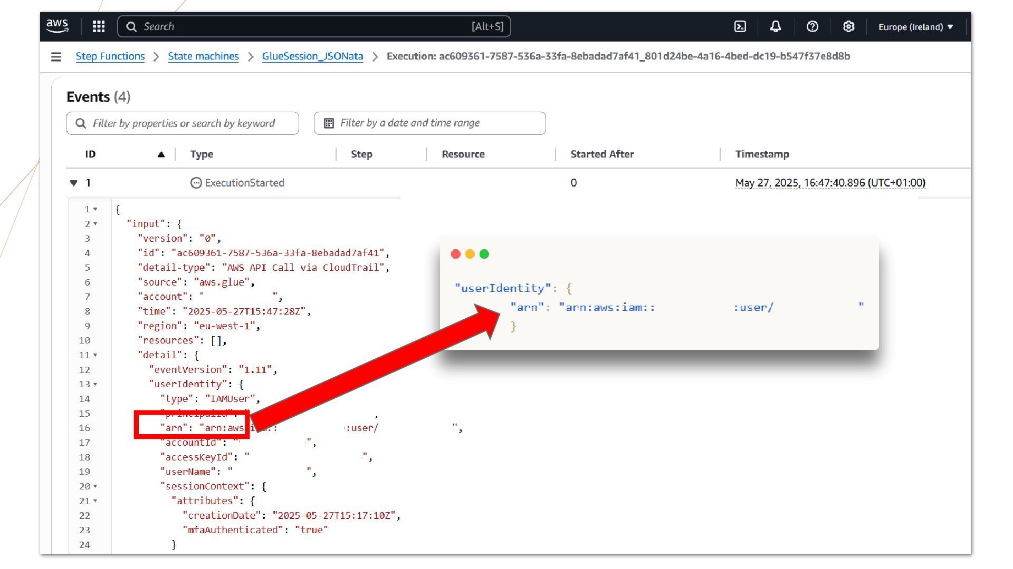The image size is (1013, 569).
Task: Open the settings gear icon
Action: pos(848,26)
